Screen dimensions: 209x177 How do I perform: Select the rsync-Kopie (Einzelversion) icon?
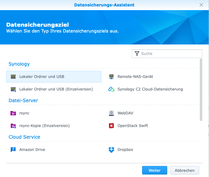point(13,126)
